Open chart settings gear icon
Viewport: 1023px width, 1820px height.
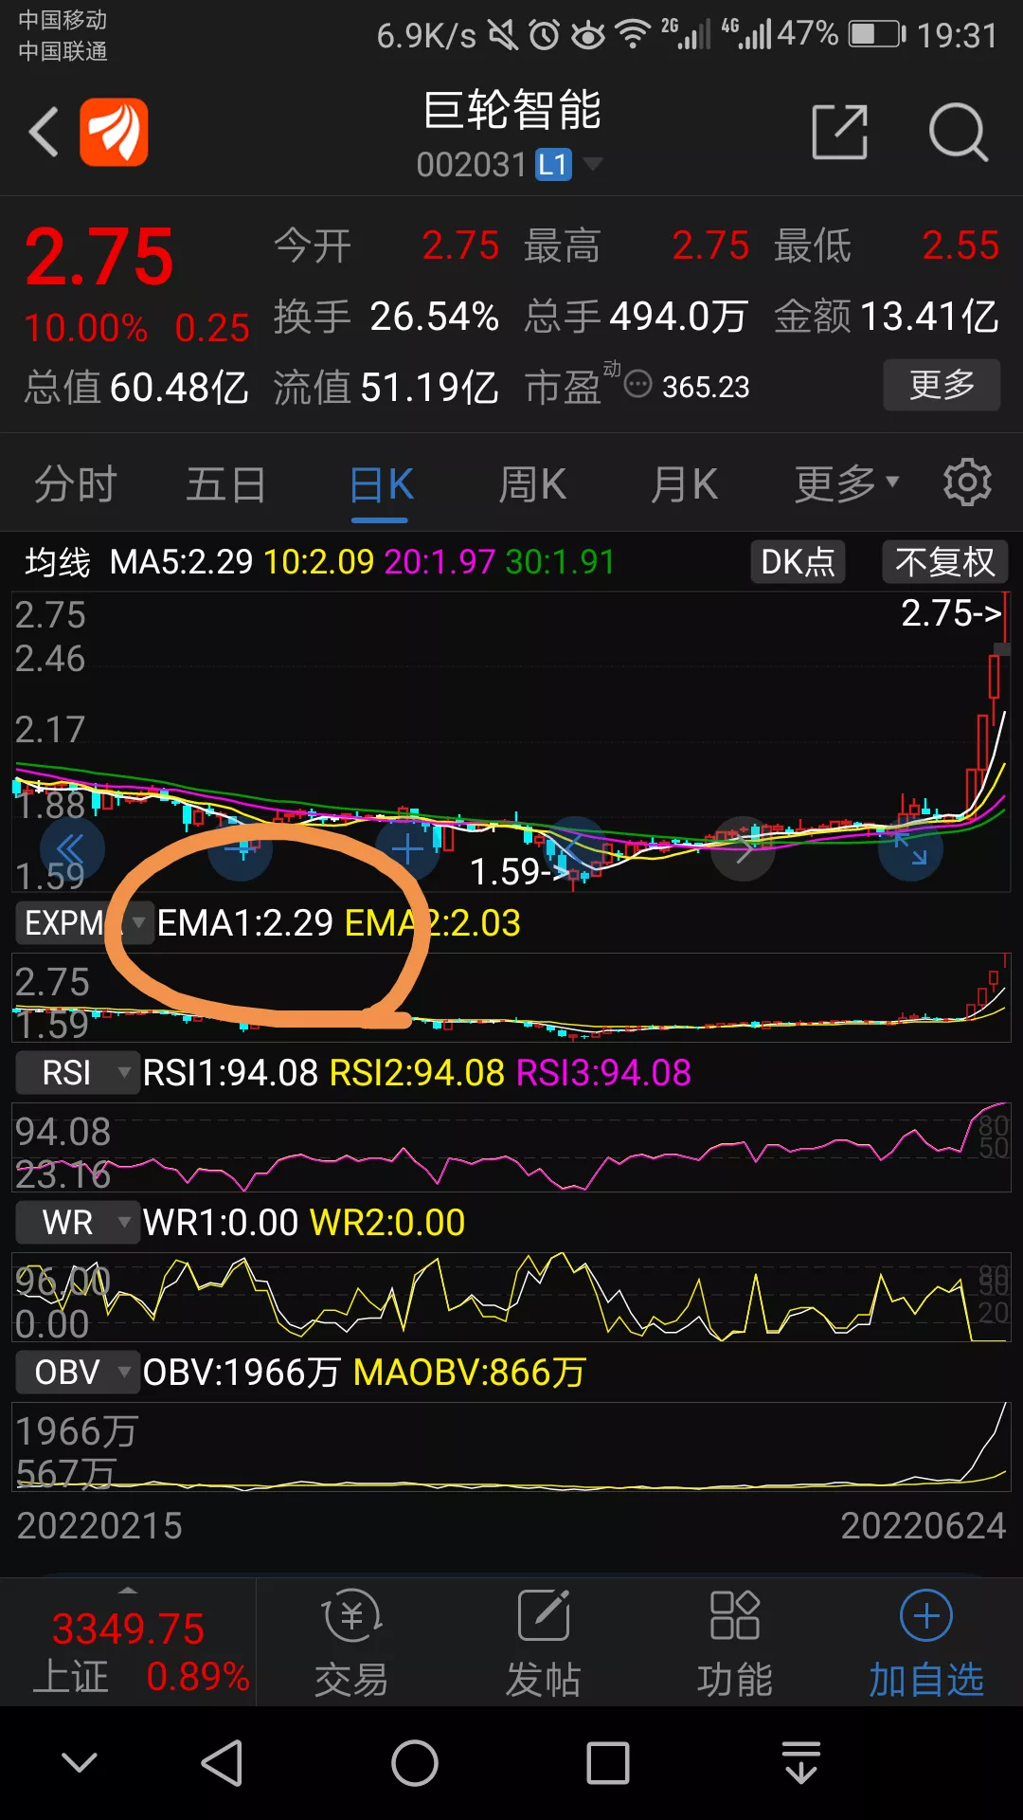pyautogui.click(x=967, y=482)
